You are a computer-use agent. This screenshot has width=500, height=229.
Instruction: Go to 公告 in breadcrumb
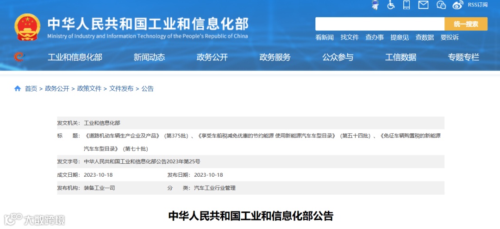148,89
